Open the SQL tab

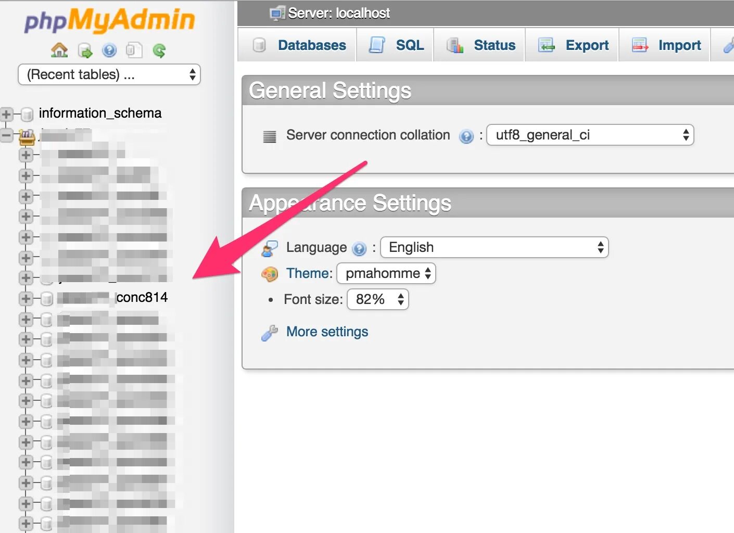[396, 45]
